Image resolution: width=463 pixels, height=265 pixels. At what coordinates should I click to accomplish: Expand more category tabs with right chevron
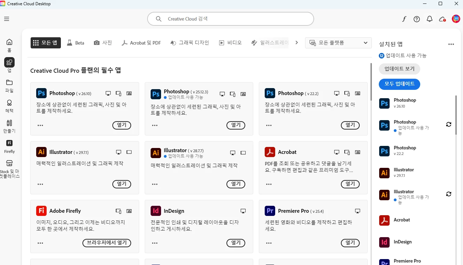click(x=297, y=42)
